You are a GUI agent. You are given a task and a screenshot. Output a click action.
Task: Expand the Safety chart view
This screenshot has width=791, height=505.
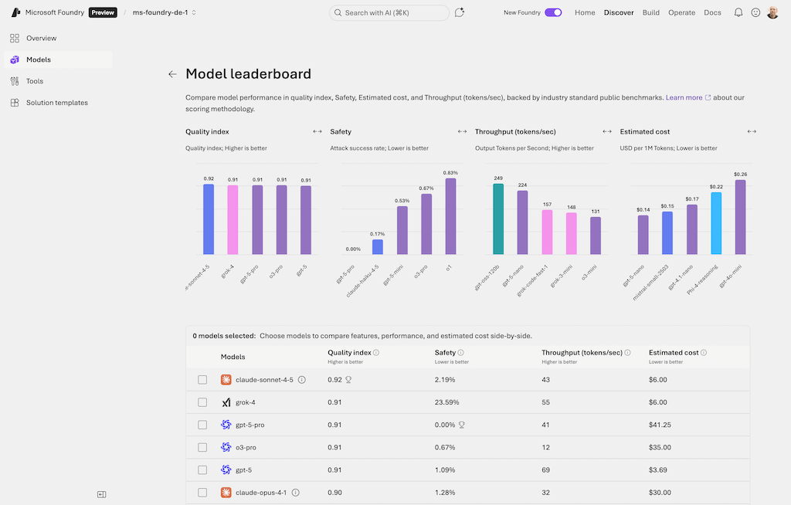tap(462, 131)
